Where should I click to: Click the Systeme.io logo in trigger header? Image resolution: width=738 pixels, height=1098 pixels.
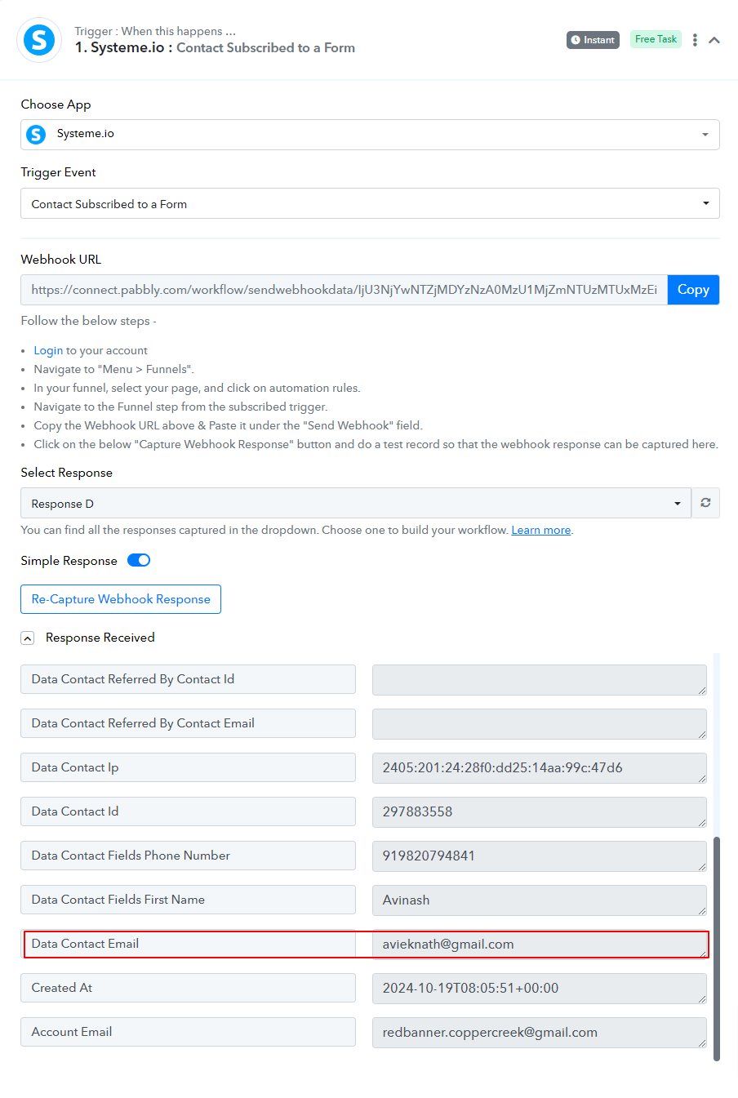39,40
